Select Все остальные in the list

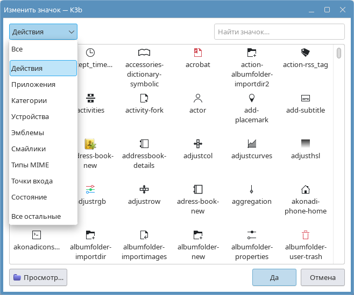(x=36, y=217)
